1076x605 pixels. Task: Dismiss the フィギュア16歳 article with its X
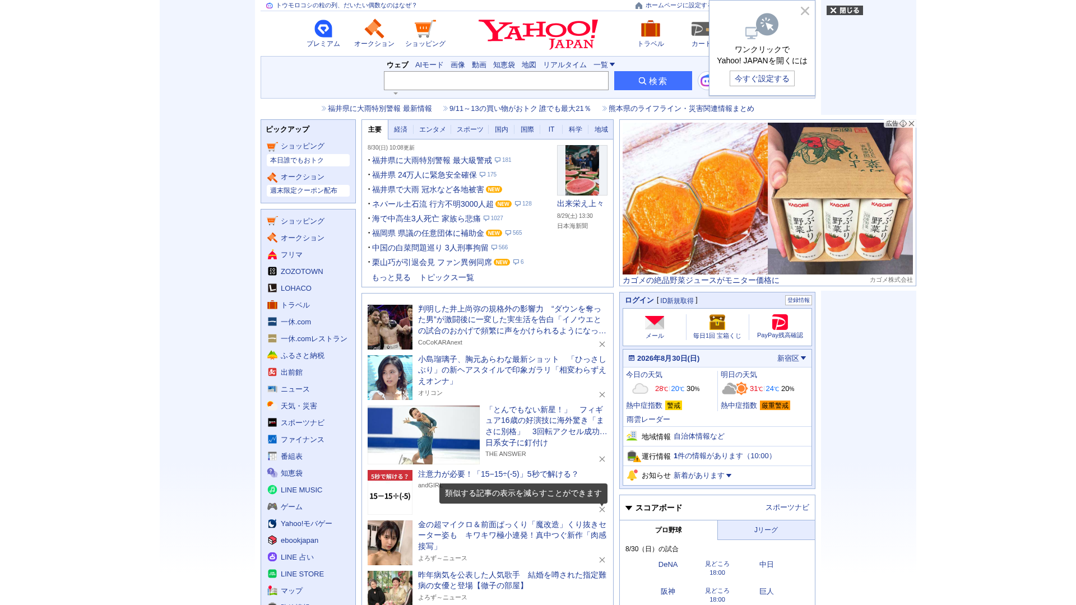coord(602,459)
